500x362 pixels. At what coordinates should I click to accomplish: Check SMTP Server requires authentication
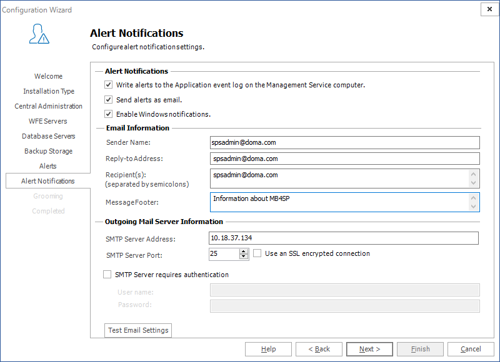pyautogui.click(x=107, y=275)
